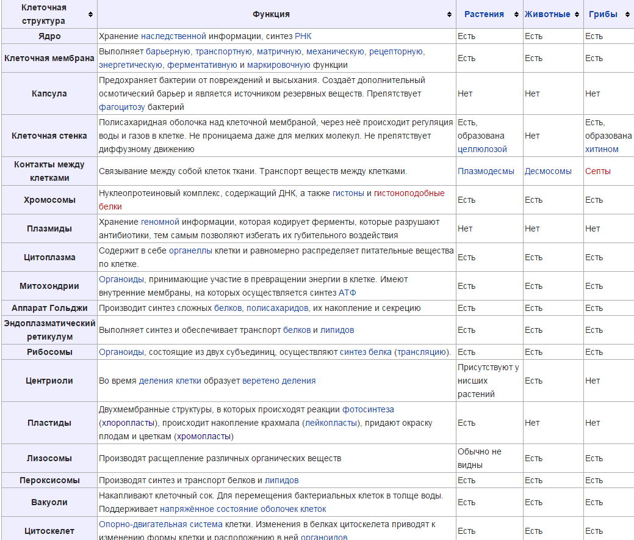This screenshot has width=634, height=540.
Task: Click the Центриоли row header
Action: pos(49,381)
